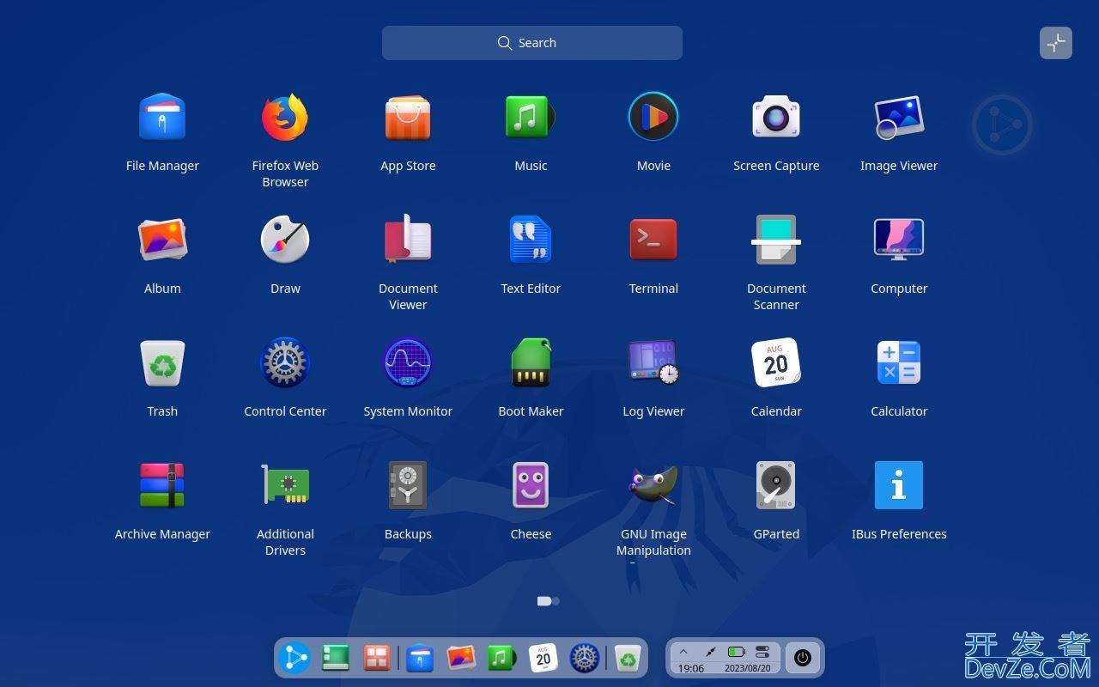The width and height of the screenshot is (1099, 687).
Task: Launch Calculator
Action: click(899, 362)
